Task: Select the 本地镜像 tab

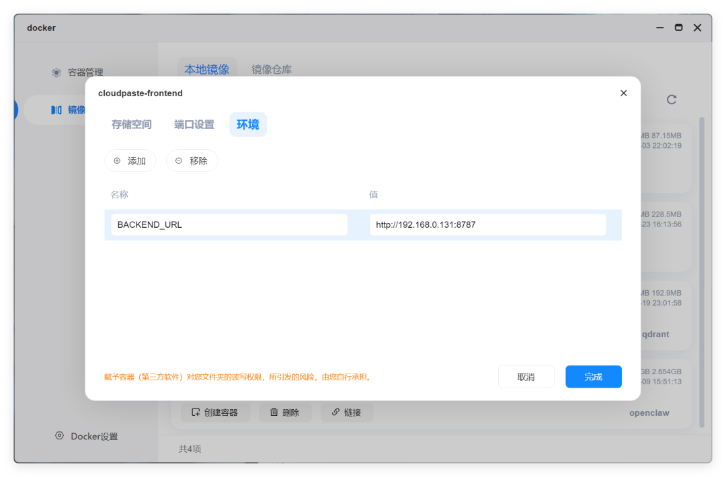Action: pyautogui.click(x=206, y=69)
